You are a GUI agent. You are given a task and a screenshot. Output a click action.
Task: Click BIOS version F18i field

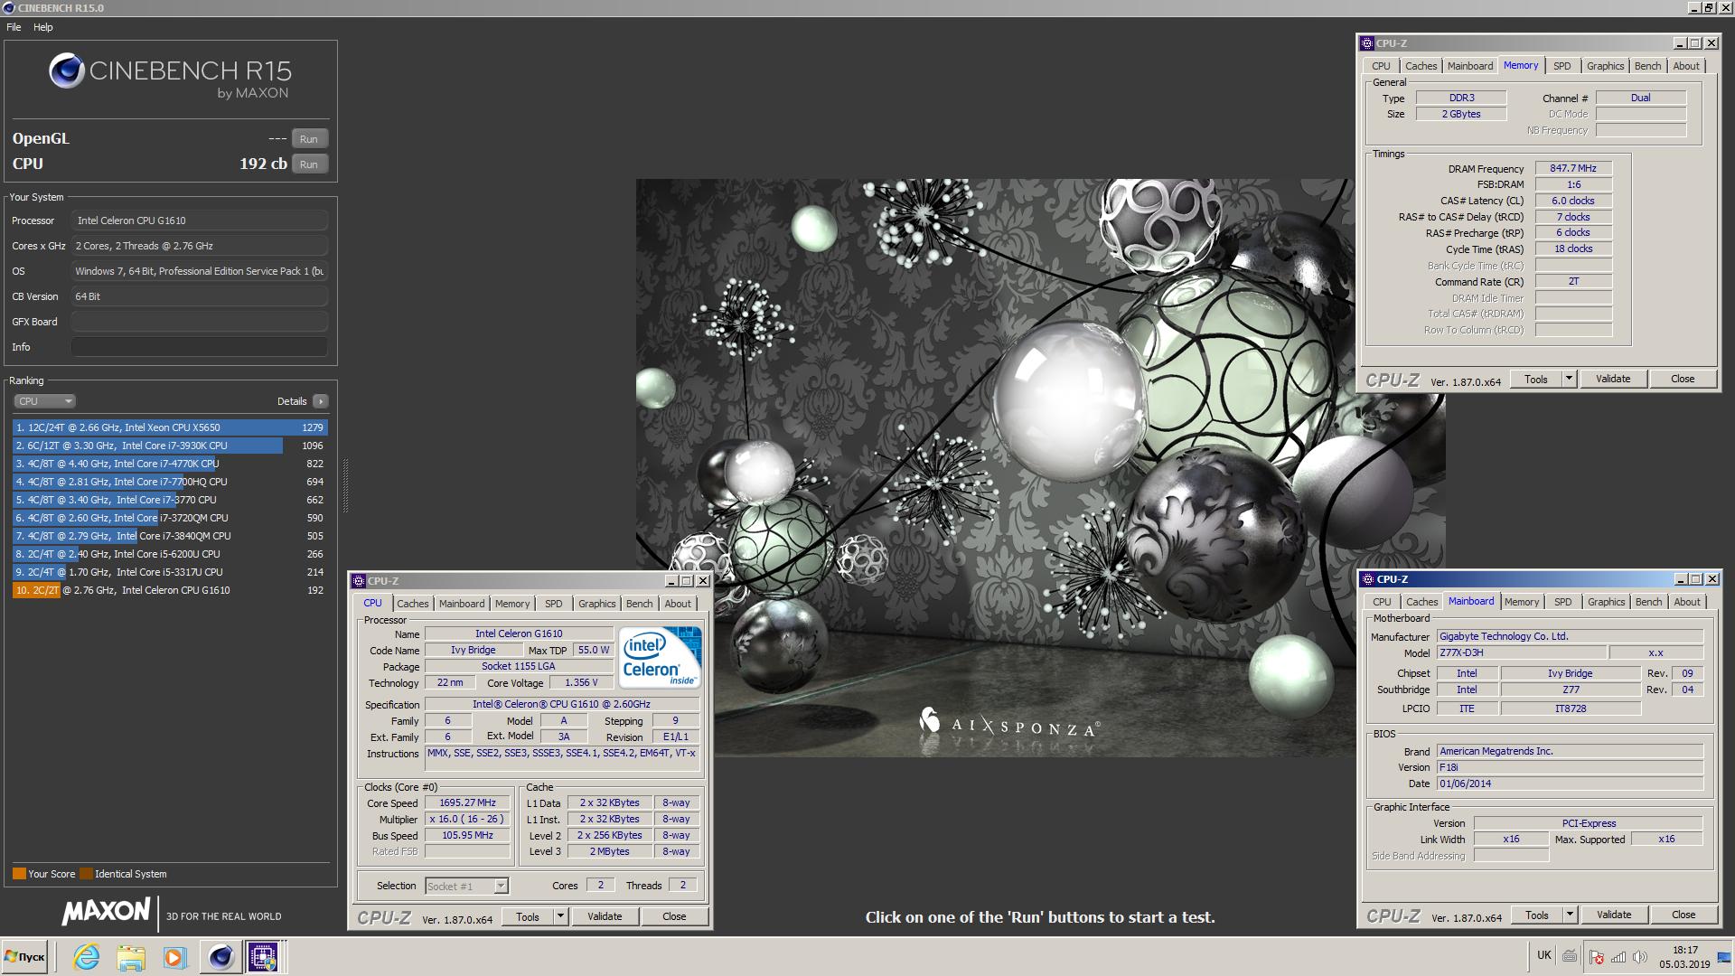click(x=1570, y=768)
